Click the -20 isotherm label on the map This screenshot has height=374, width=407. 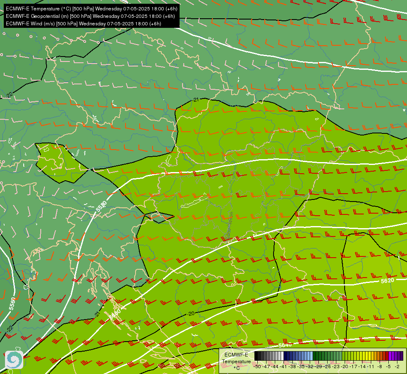191,313
